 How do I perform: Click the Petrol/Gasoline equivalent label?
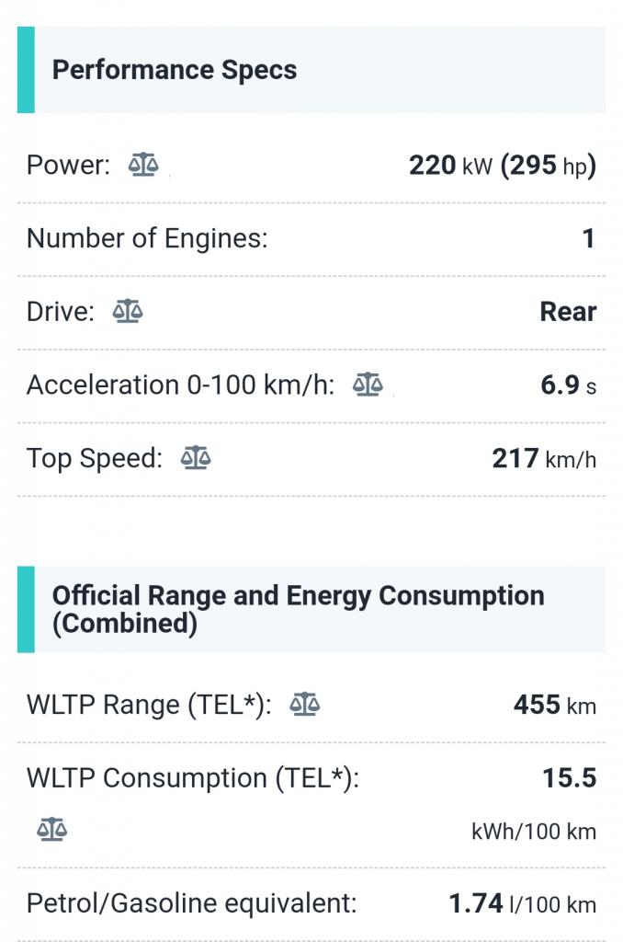coord(191,903)
